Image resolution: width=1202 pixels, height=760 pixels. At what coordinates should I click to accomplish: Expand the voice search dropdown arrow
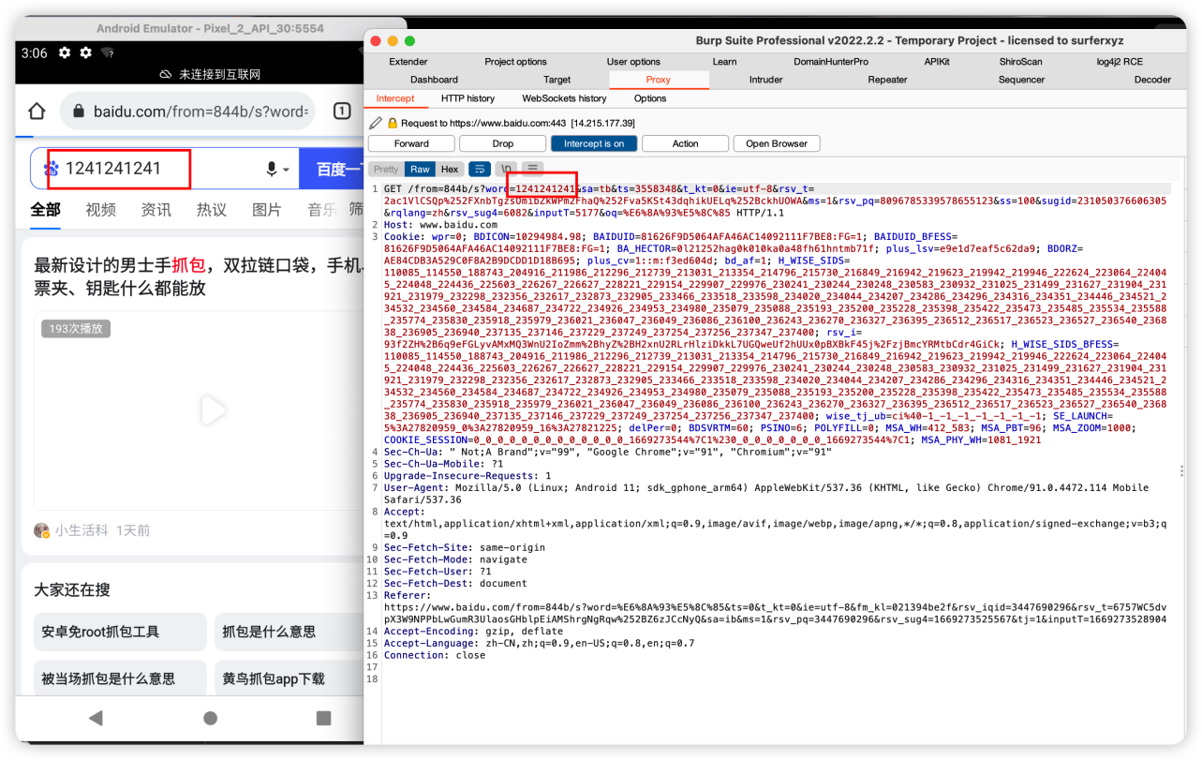287,170
